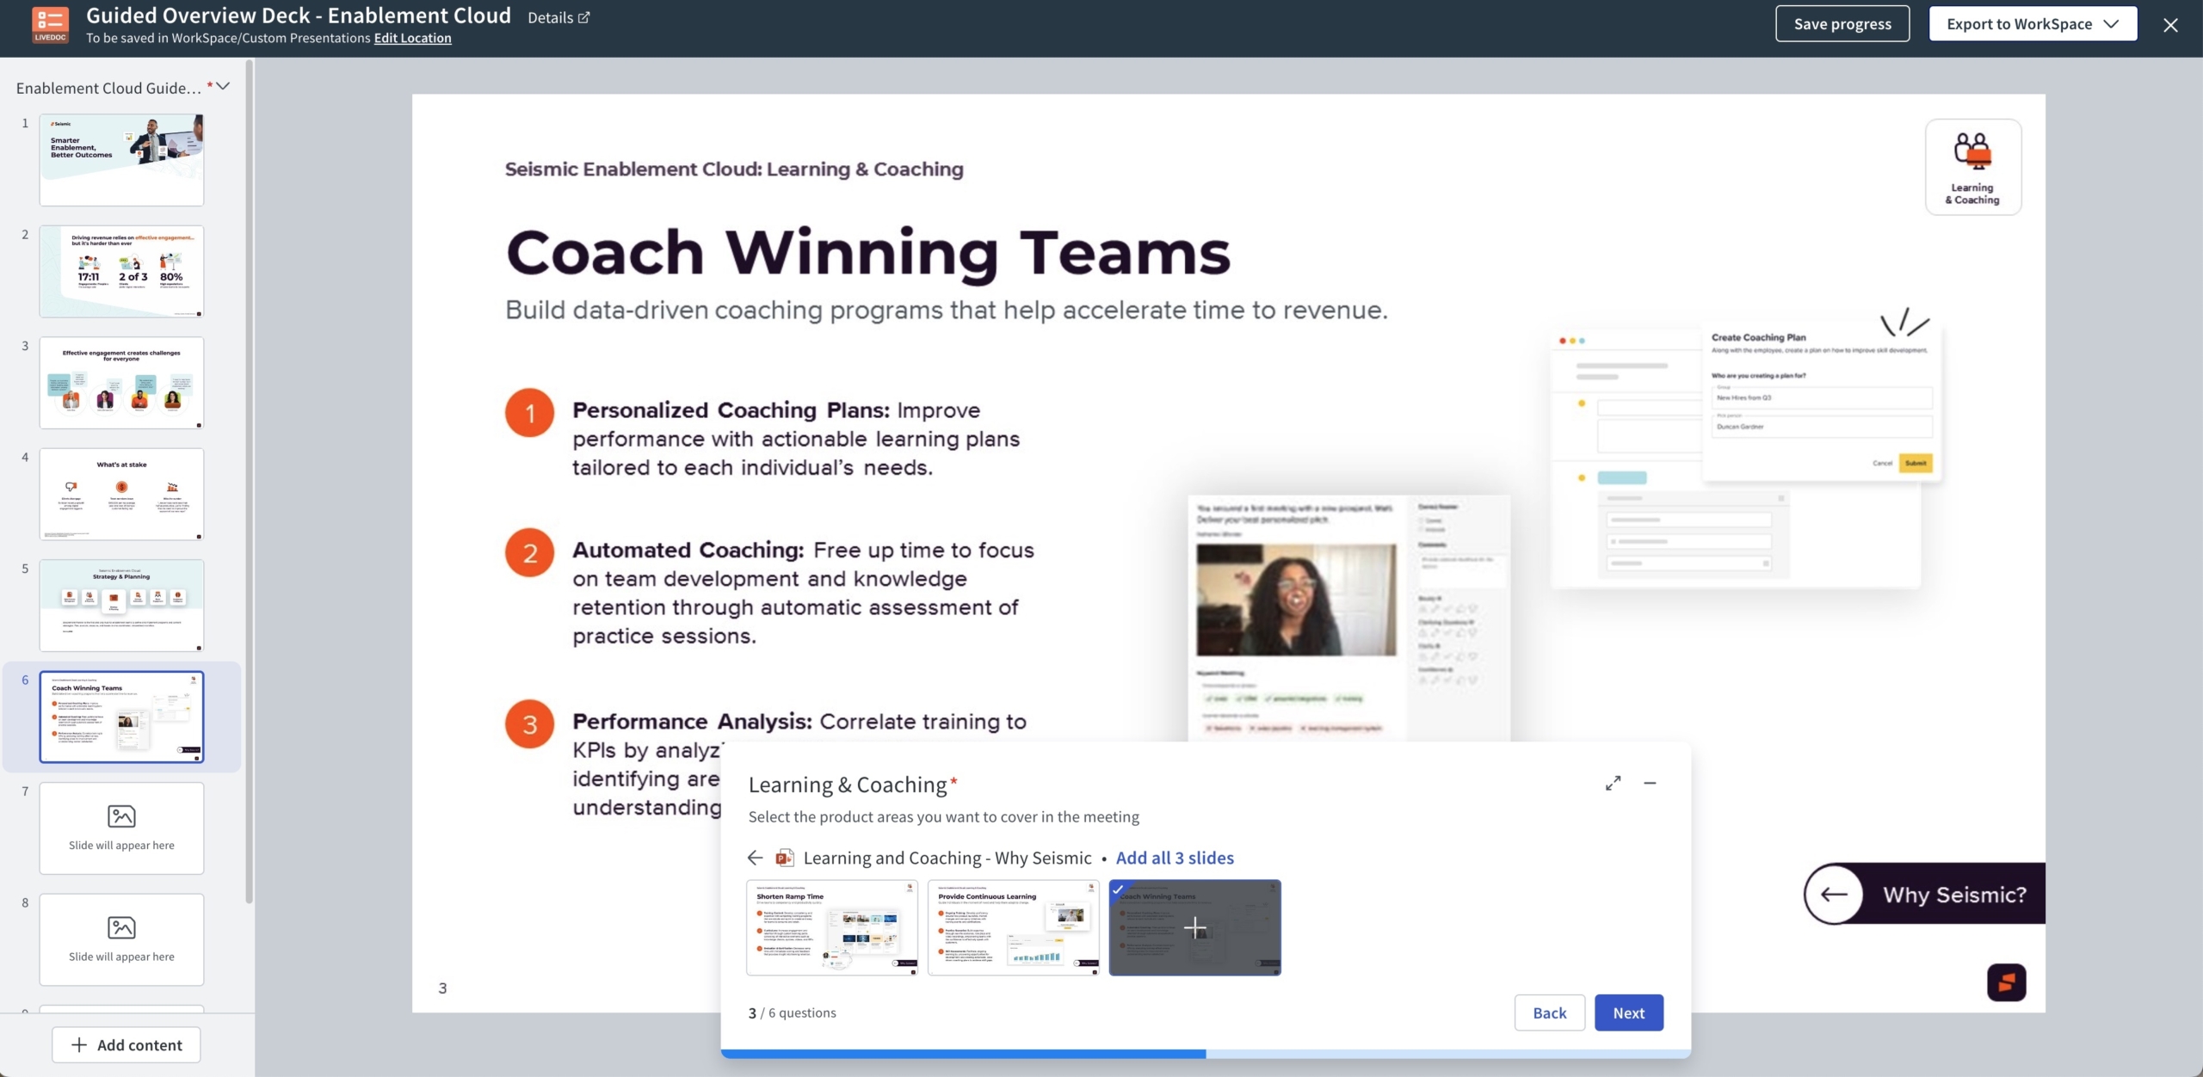Expand the Enablement Cloud Guide dropdown chevron
The height and width of the screenshot is (1077, 2203).
tap(223, 86)
